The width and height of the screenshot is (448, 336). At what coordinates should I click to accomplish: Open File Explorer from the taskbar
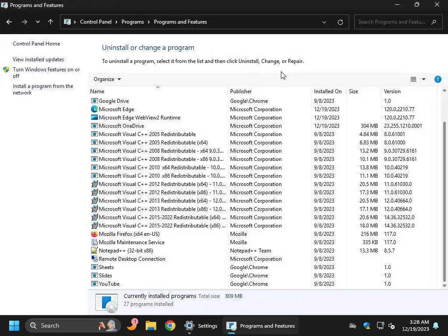click(150, 325)
